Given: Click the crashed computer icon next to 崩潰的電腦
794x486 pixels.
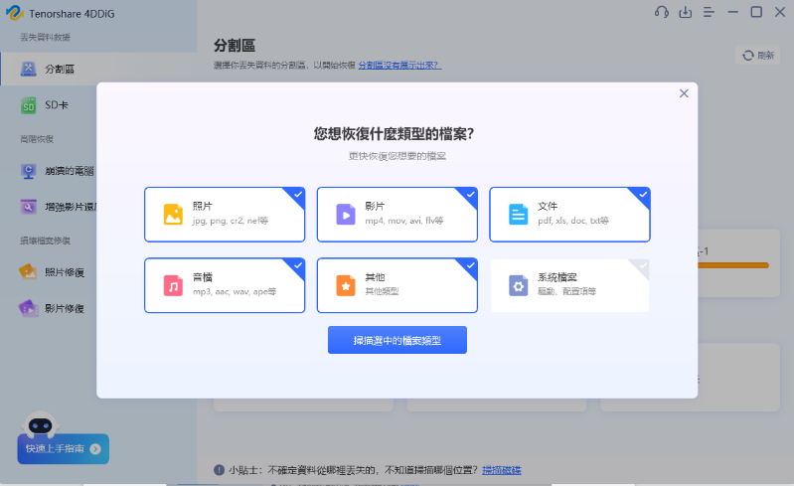Looking at the screenshot, I should tap(29, 171).
